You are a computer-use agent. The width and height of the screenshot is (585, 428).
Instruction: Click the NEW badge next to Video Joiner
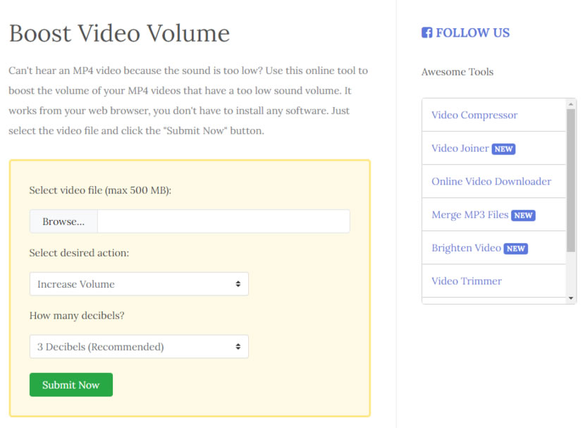point(503,149)
